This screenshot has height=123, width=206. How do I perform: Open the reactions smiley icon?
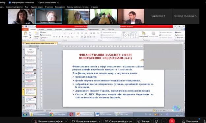point(156,121)
